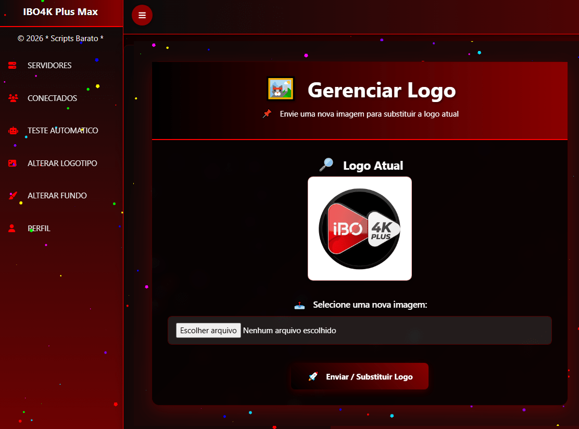Open the ALTERAR FUNDO section
Viewport: 579px width, 429px height.
[x=57, y=196]
